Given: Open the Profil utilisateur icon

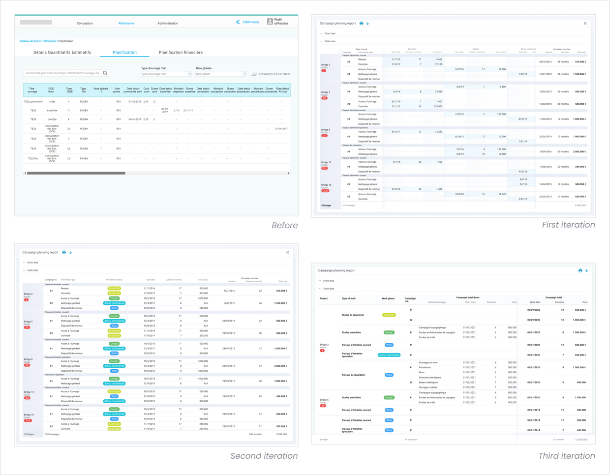Looking at the screenshot, I should click(269, 21).
